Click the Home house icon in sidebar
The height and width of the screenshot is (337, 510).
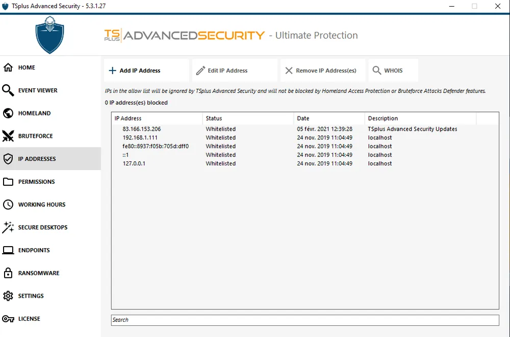[8, 67]
